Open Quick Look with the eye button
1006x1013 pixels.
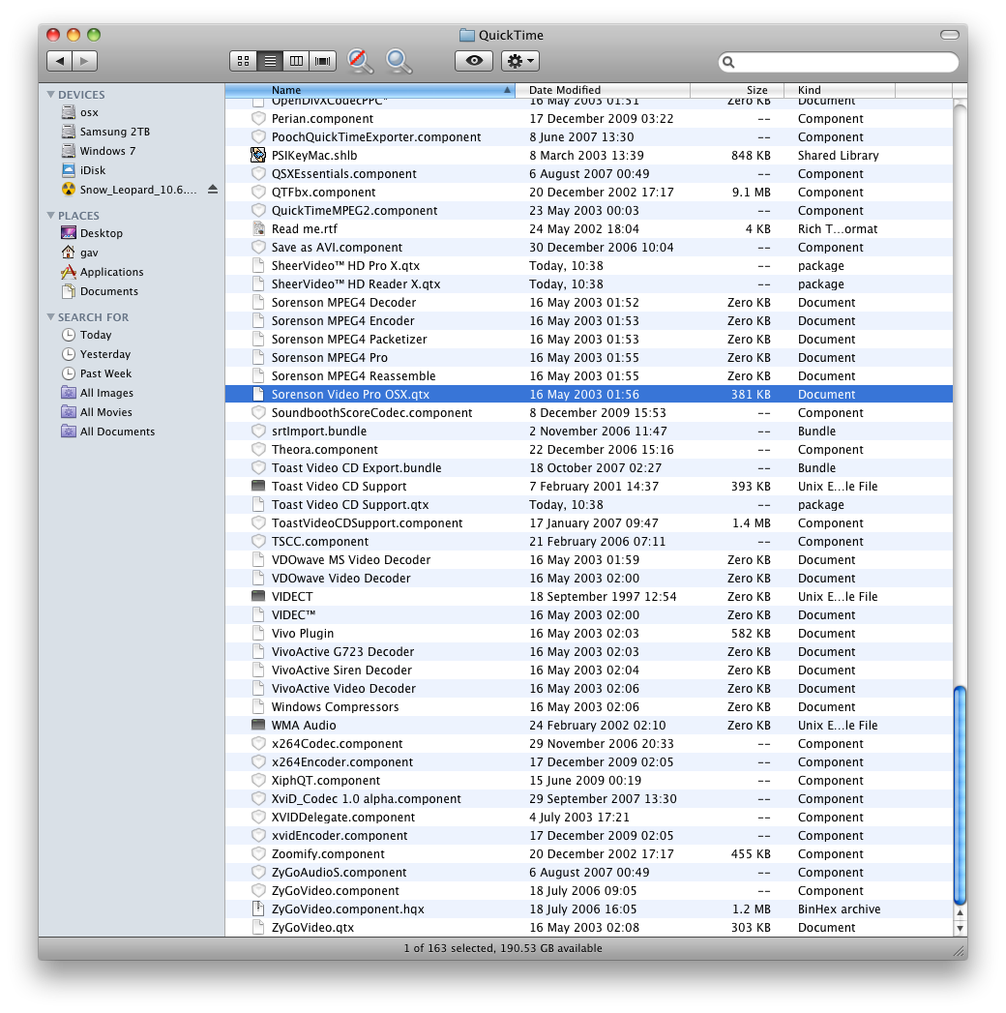click(x=474, y=61)
